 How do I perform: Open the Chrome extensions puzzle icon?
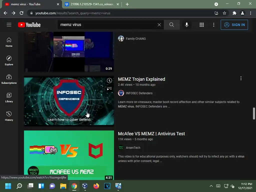pos(234,13)
